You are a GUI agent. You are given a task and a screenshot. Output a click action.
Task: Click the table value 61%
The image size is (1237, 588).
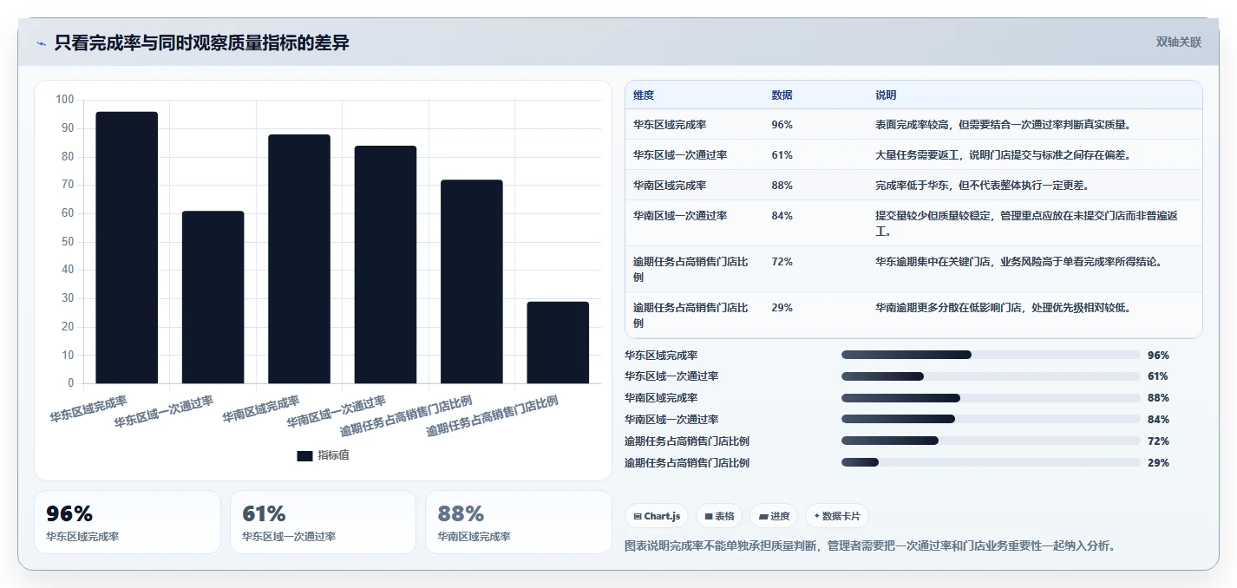tap(782, 155)
